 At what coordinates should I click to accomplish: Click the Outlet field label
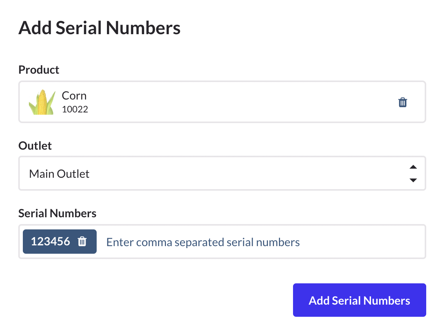click(x=35, y=146)
